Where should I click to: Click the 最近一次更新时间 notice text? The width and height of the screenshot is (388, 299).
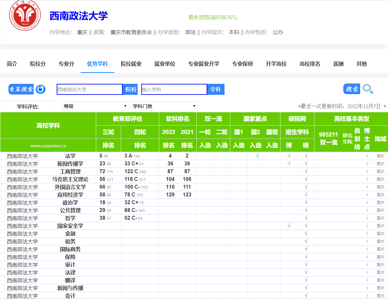click(341, 106)
